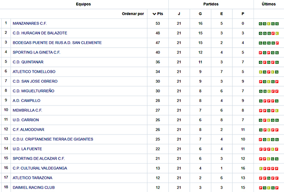
Task: Open the ATLETICO TOMELLOSO team link
Action: (x=34, y=72)
